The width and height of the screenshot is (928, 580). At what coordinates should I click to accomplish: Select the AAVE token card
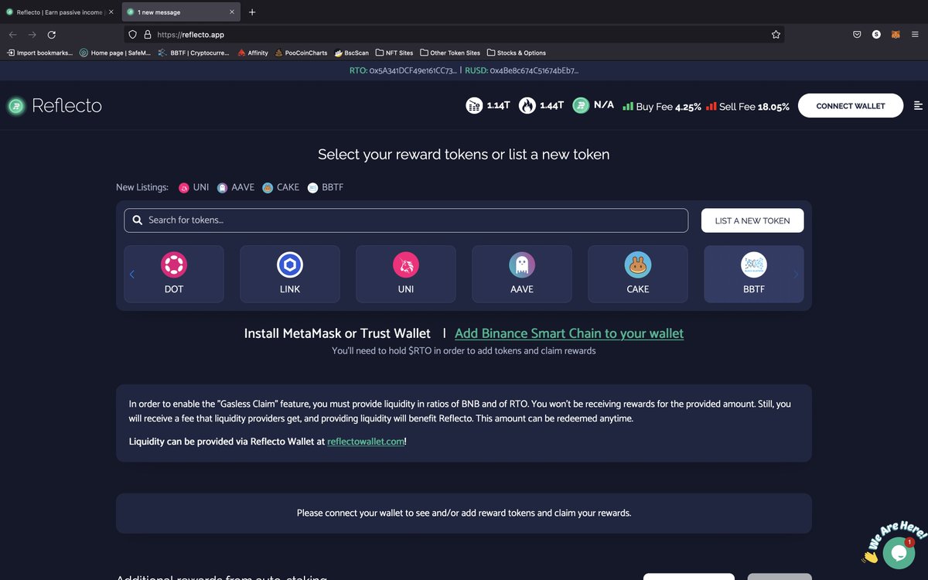click(x=522, y=274)
